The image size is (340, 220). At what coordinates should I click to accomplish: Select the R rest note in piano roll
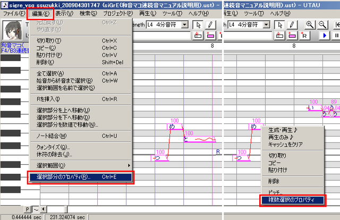[218, 152]
